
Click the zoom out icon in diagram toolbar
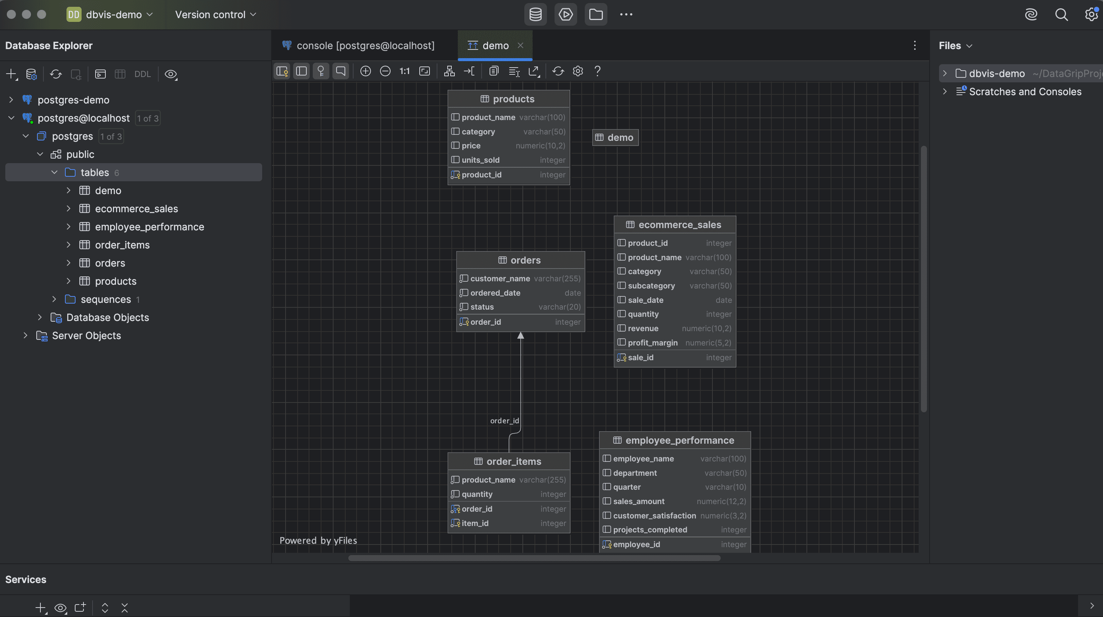pyautogui.click(x=385, y=71)
